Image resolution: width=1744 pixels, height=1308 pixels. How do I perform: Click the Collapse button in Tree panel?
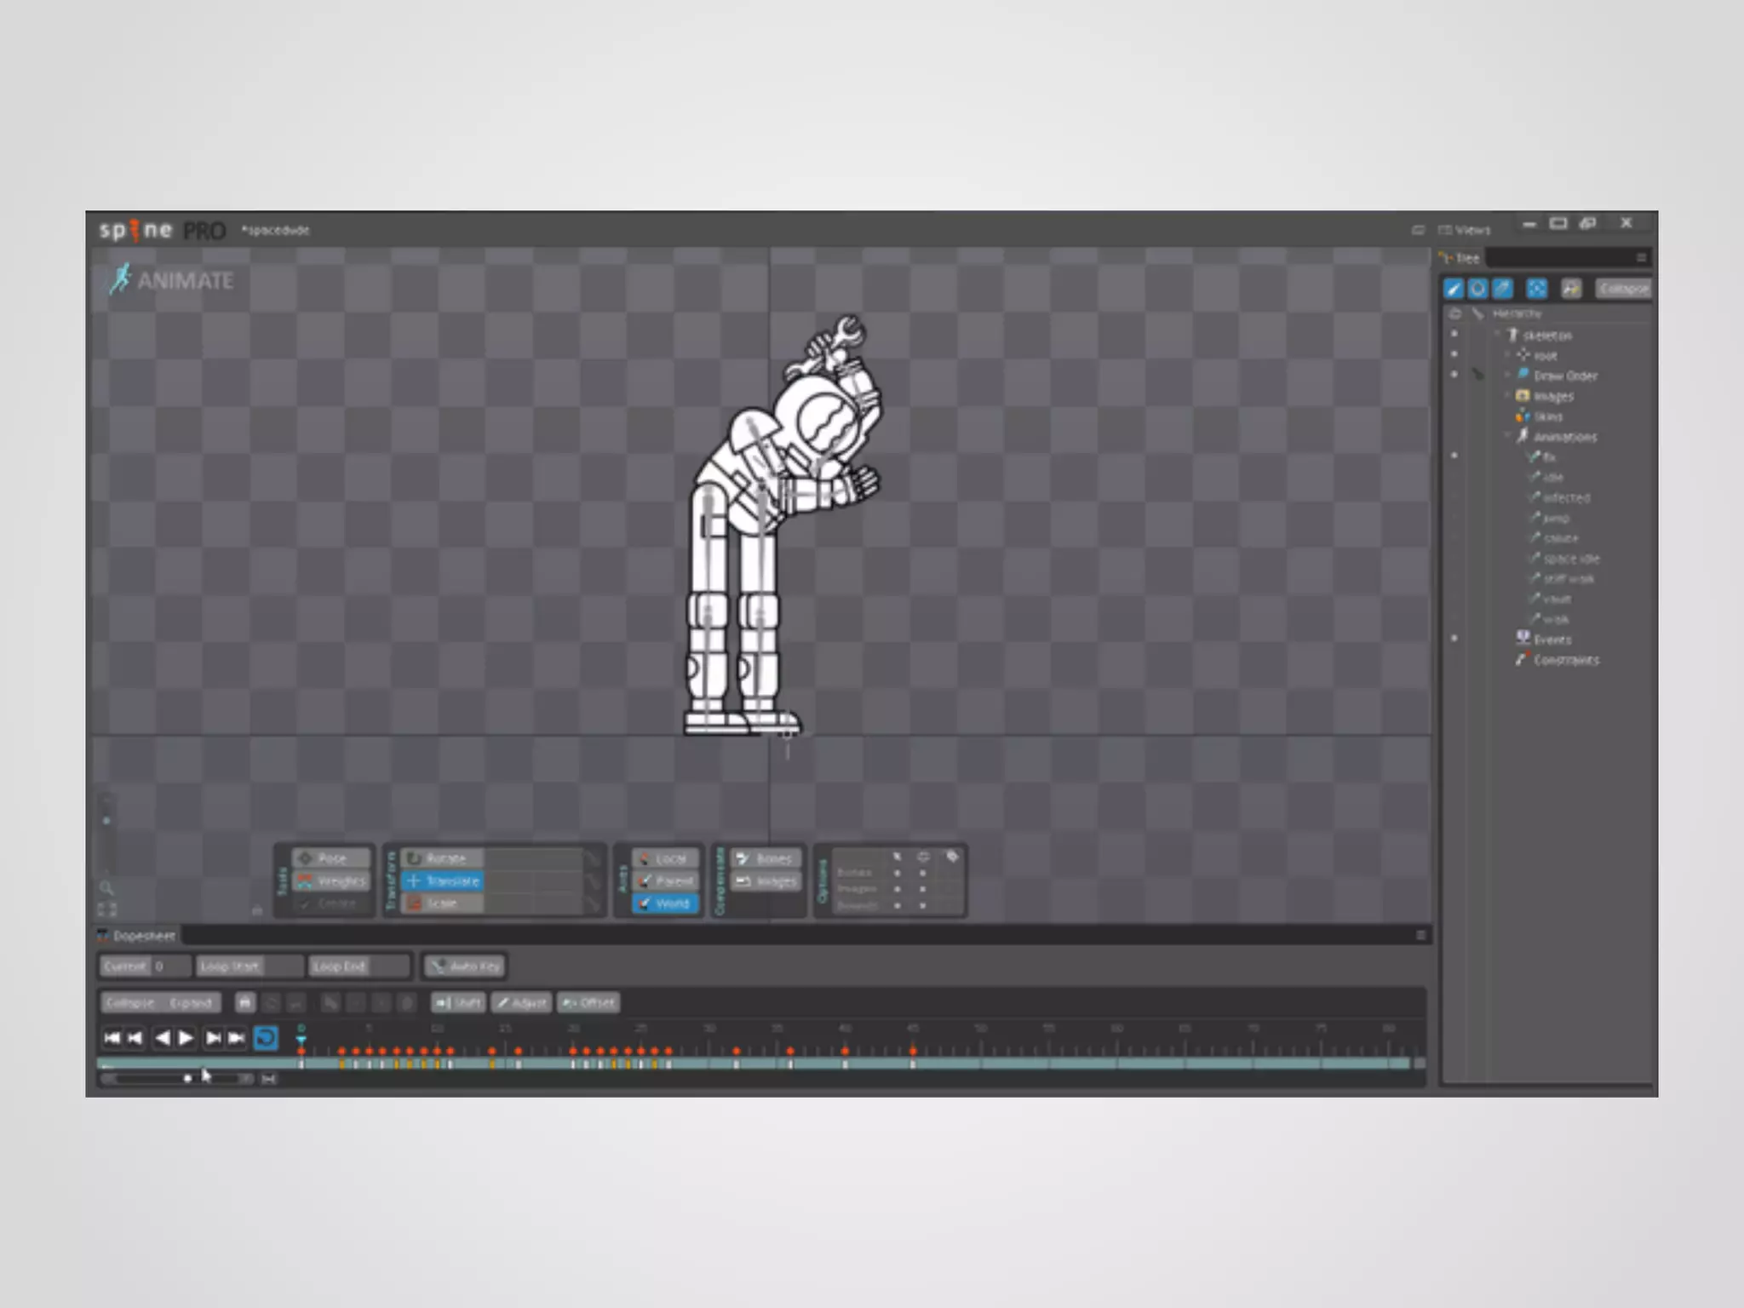pos(1623,290)
